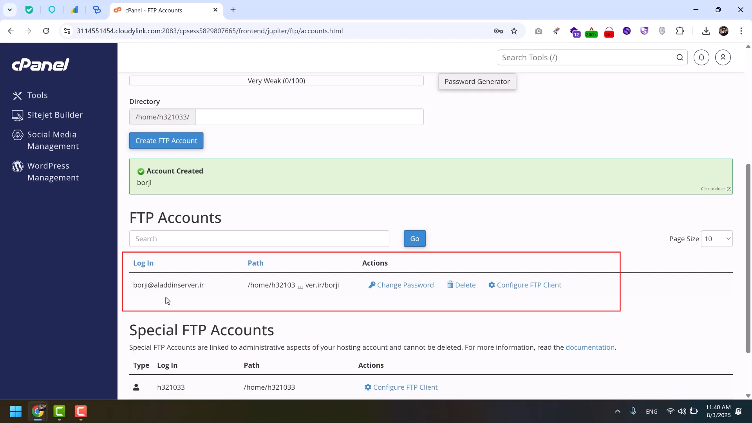Screen dimensions: 752x423
Task: Sort FTP accounts by Log In
Action: click(143, 263)
